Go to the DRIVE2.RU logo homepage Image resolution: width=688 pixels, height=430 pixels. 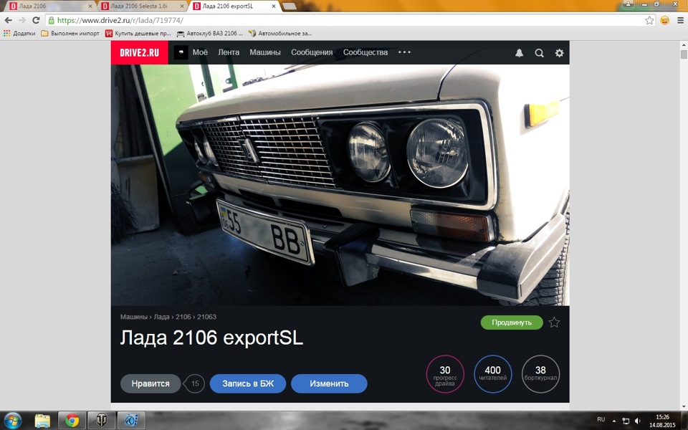(139, 52)
